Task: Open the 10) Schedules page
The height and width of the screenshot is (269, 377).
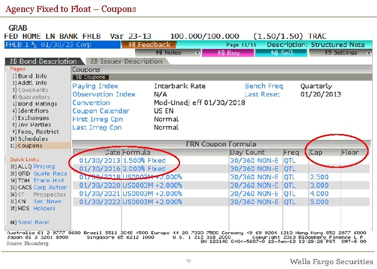Action: (29, 138)
